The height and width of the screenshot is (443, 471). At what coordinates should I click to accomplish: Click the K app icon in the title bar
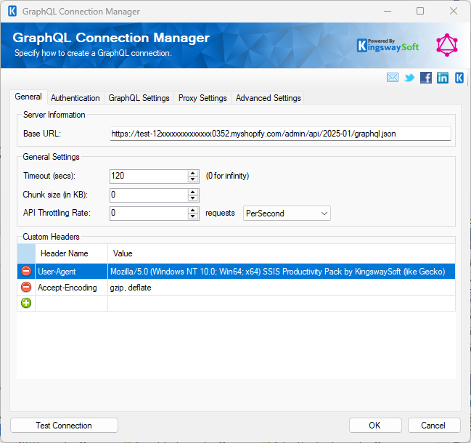[x=12, y=12]
